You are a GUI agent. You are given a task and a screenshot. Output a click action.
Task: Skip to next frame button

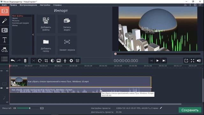coord(164,61)
